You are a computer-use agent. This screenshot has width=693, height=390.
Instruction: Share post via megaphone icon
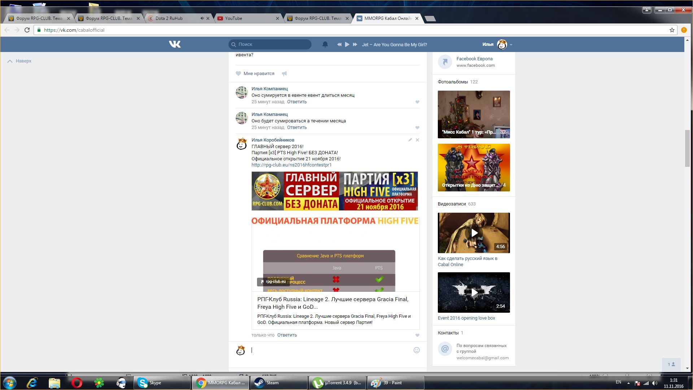(x=284, y=73)
